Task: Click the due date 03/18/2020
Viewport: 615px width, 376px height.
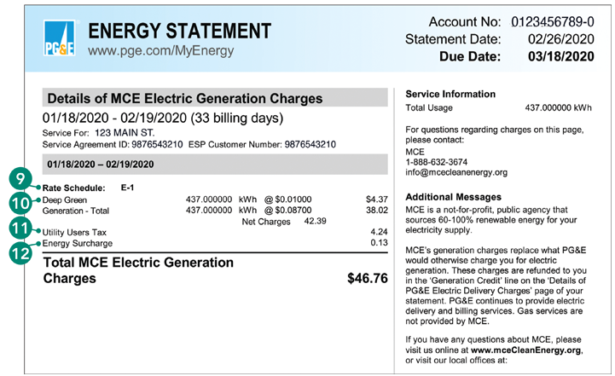Action: (561, 56)
